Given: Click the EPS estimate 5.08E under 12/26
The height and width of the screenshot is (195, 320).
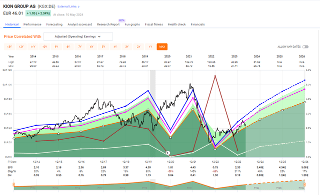Looking at the screenshot, I should 304,168.
